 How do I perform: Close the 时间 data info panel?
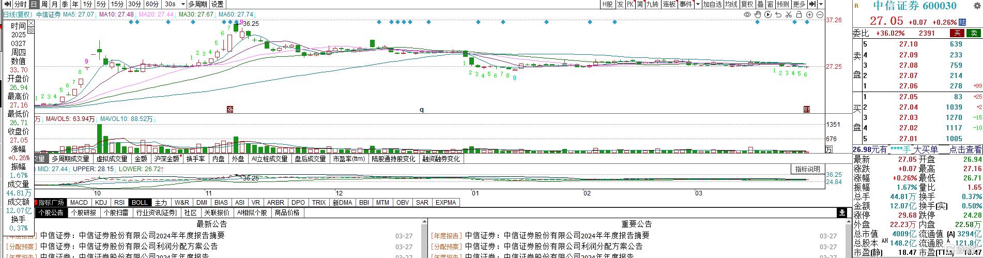[x=30, y=23]
